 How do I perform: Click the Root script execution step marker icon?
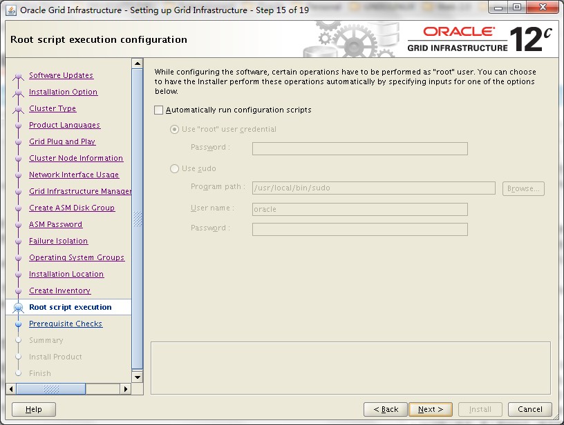tap(18, 308)
